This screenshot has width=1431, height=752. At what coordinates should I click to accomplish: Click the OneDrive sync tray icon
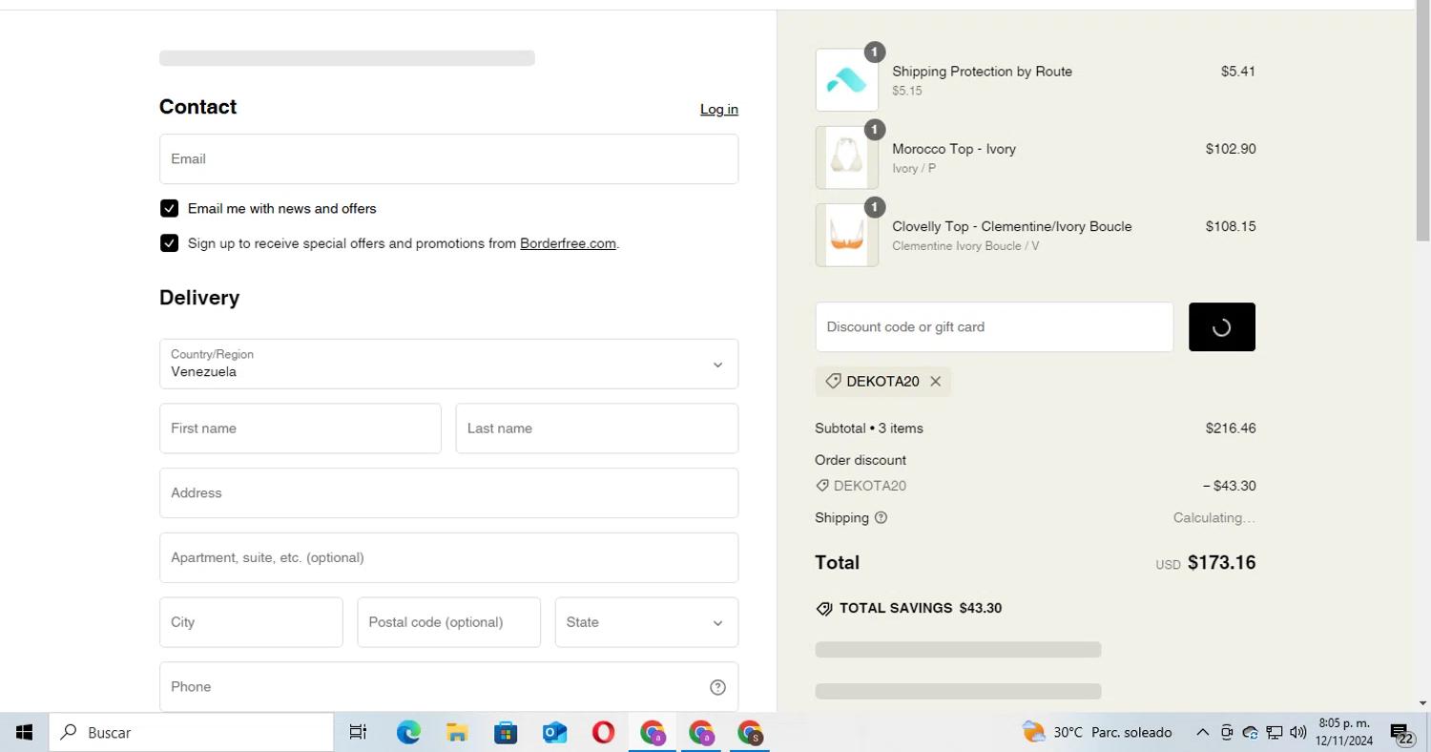(x=1250, y=733)
